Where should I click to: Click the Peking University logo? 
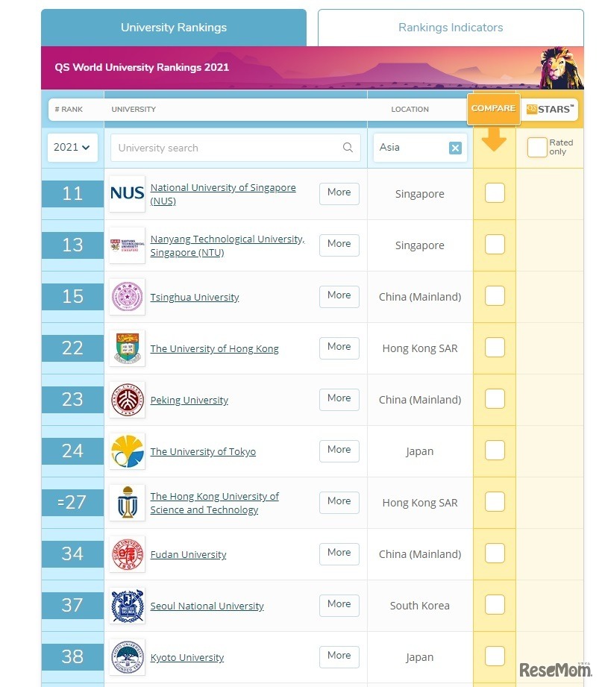point(126,399)
